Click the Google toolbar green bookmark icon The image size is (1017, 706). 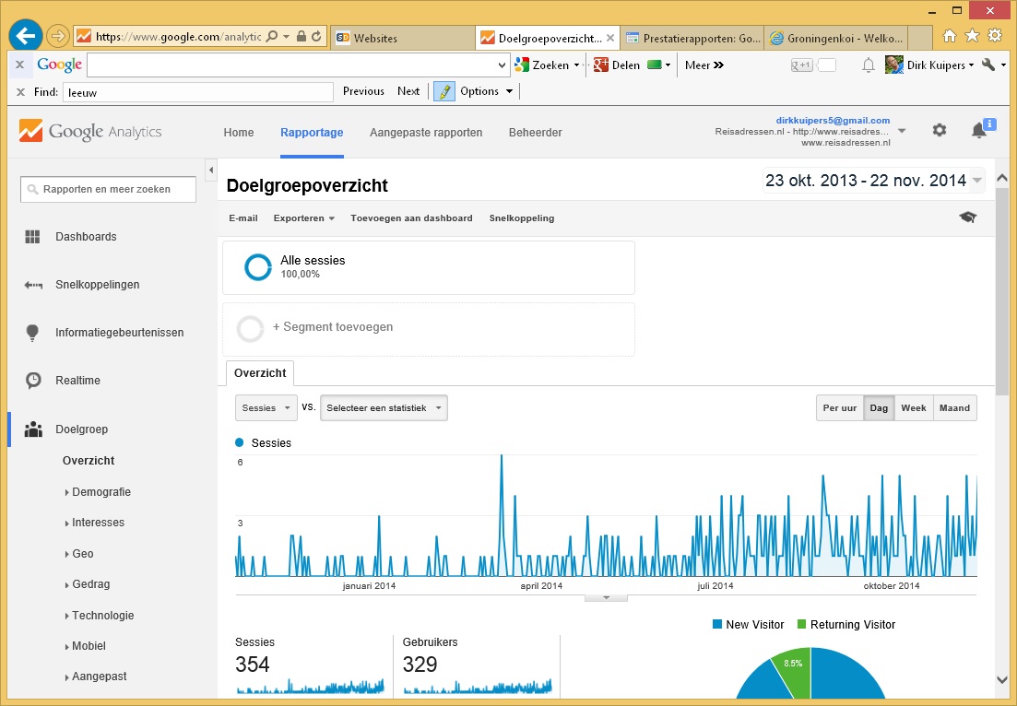point(655,65)
